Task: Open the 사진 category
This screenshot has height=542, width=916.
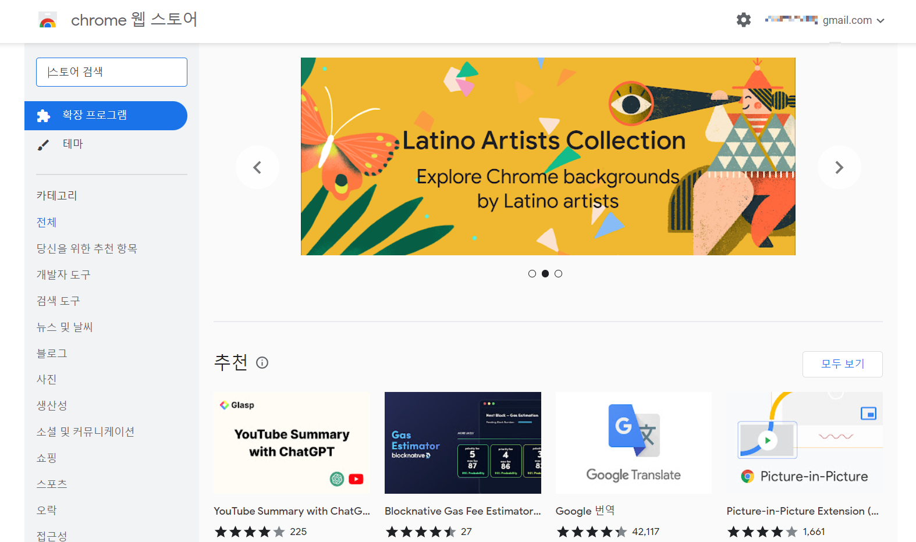Action: coord(47,379)
